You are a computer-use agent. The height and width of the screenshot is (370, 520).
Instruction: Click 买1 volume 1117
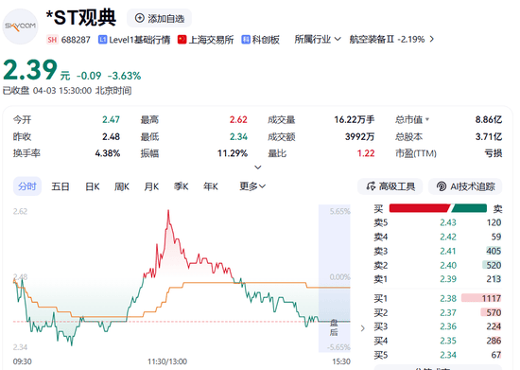point(491,298)
